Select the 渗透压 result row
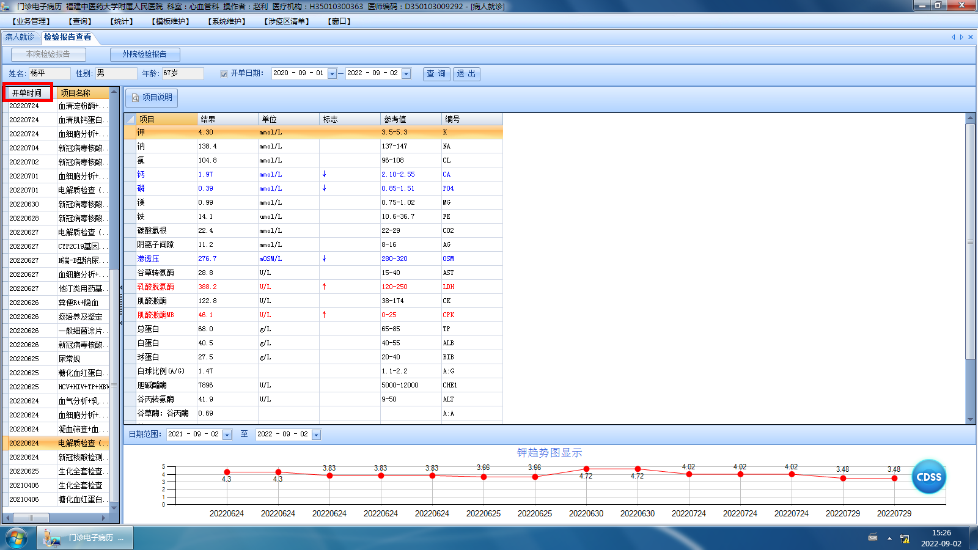978x550 pixels. [x=314, y=259]
